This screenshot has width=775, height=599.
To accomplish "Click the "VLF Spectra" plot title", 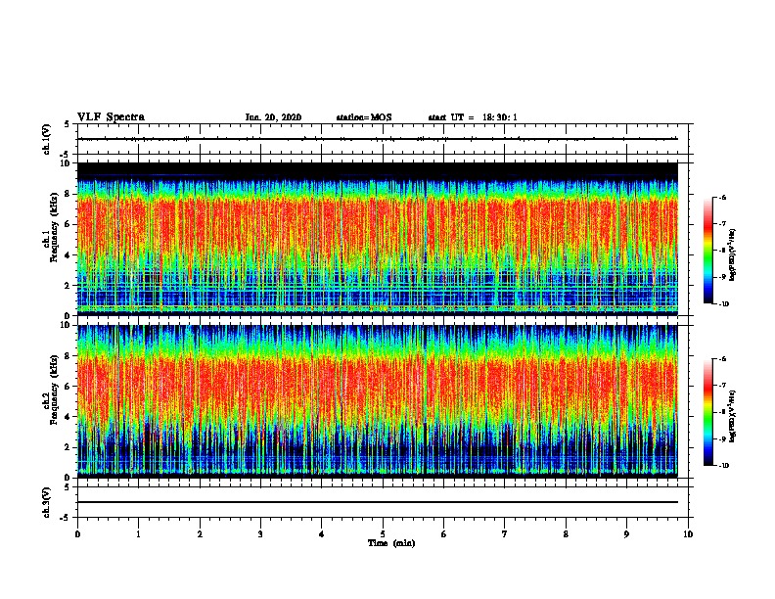I will coord(111,117).
